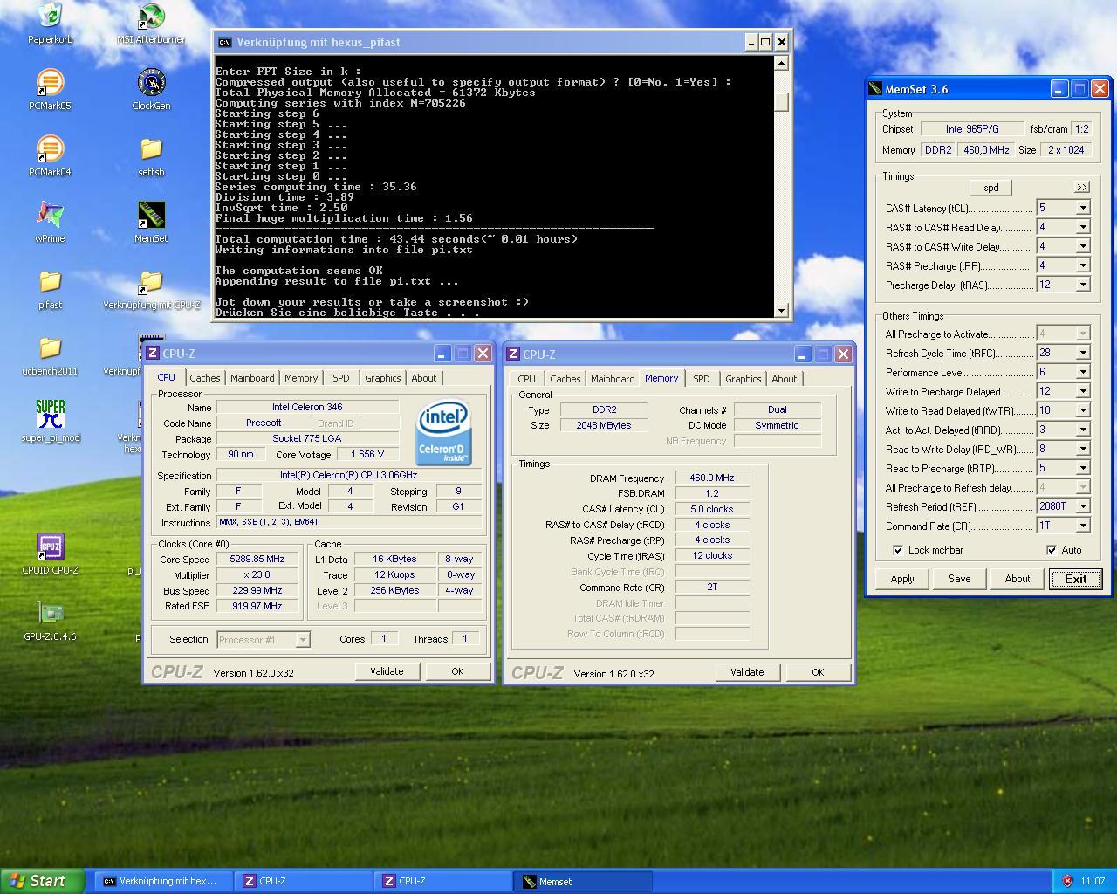Click the Start button on the taskbar
1117x894 pixels.
[x=42, y=881]
